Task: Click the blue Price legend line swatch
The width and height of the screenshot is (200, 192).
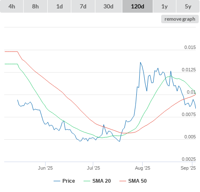Action: tap(57, 181)
